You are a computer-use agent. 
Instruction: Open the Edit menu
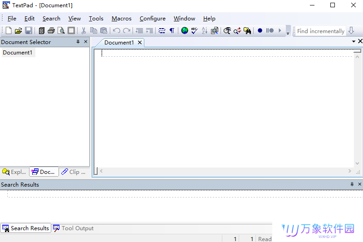point(29,19)
